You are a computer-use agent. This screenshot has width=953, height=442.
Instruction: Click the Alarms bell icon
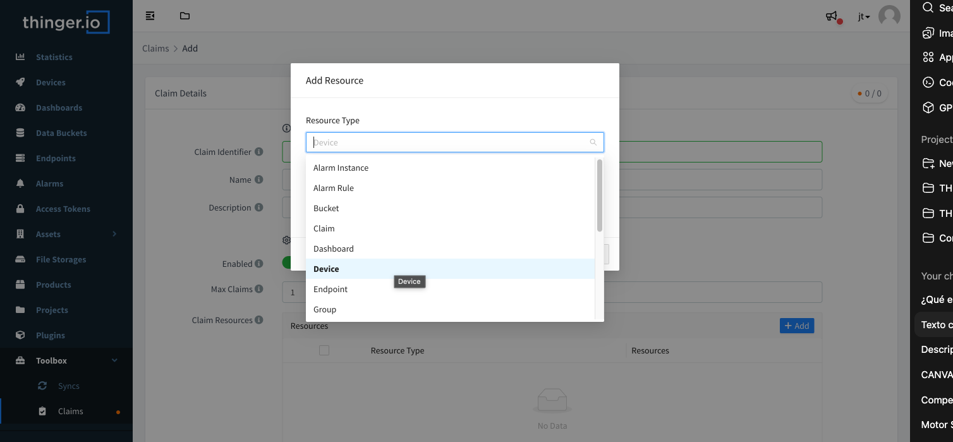(20, 183)
